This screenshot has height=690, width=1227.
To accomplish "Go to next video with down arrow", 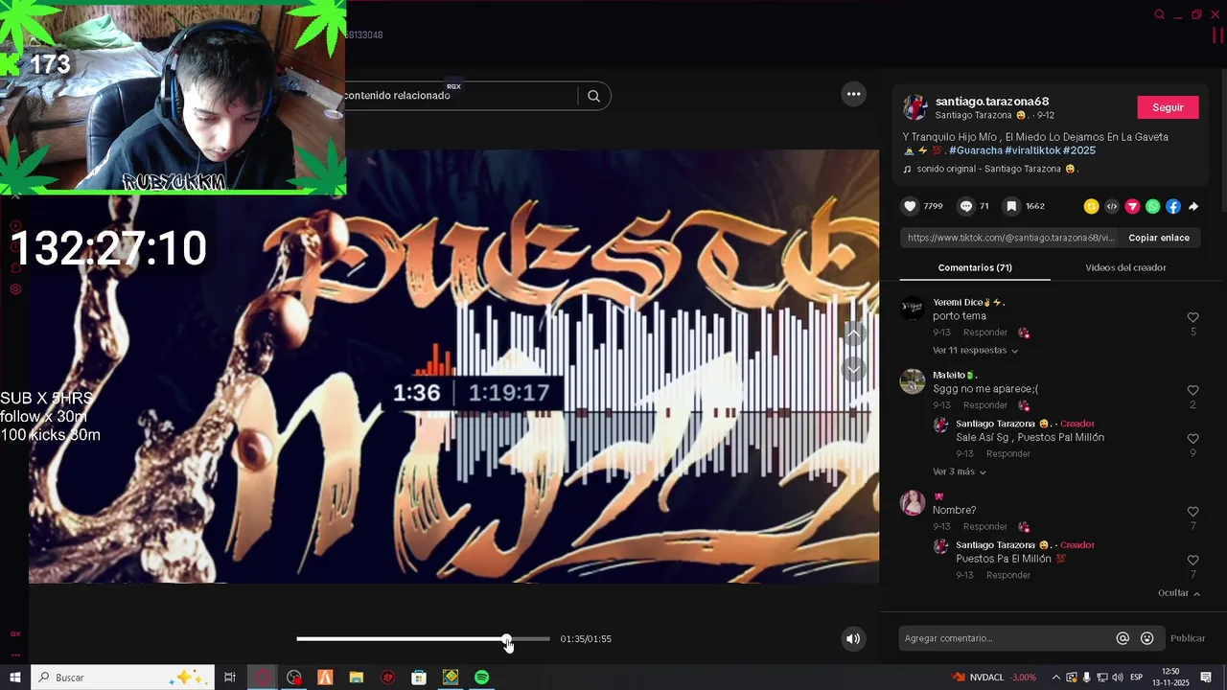I will click(854, 370).
